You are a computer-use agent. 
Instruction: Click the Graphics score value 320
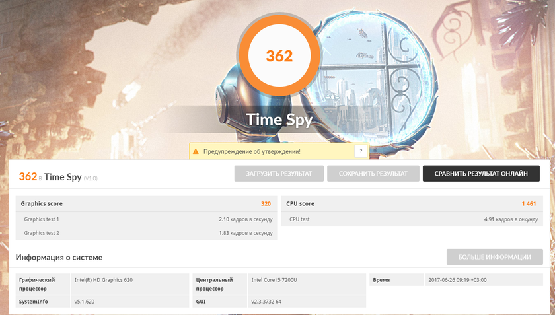(266, 204)
